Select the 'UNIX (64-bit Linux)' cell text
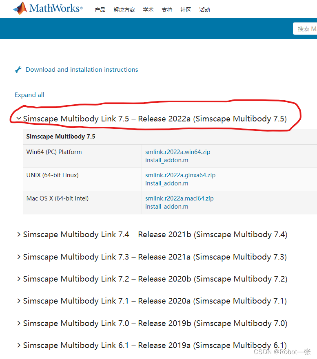317x359 pixels. (53, 175)
